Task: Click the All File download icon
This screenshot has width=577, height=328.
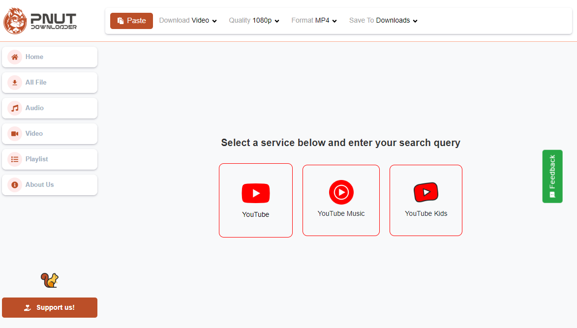Action: point(15,82)
